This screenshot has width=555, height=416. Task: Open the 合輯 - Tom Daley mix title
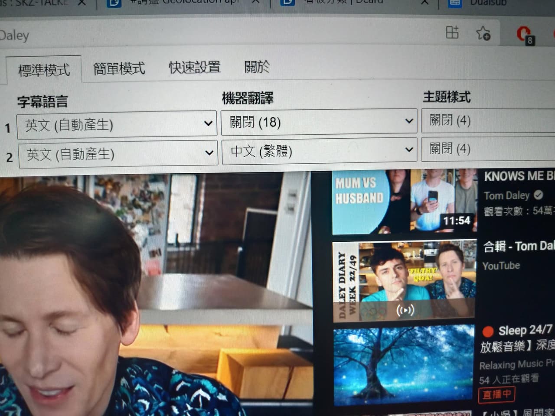click(x=519, y=246)
